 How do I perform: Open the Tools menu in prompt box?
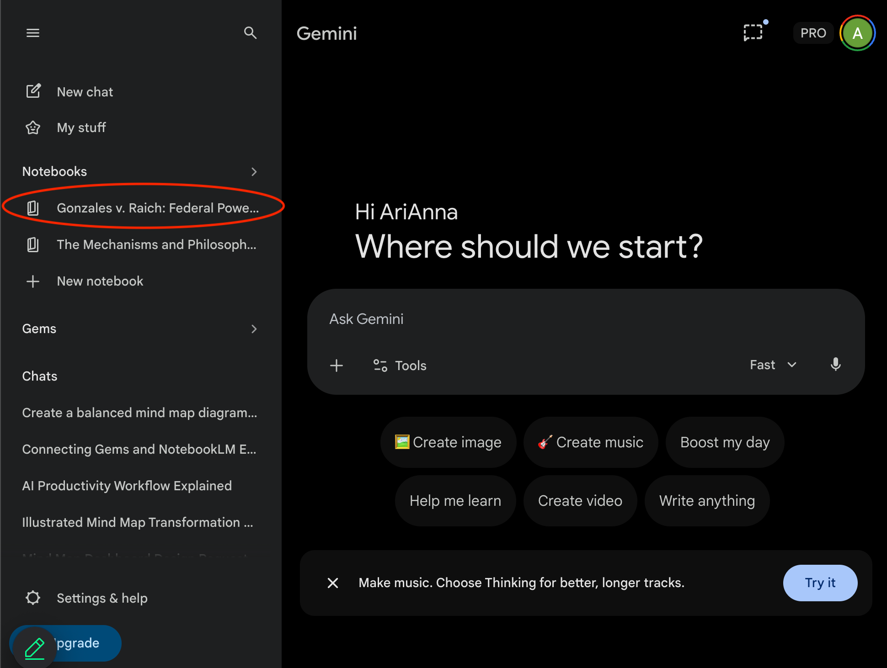pos(400,366)
